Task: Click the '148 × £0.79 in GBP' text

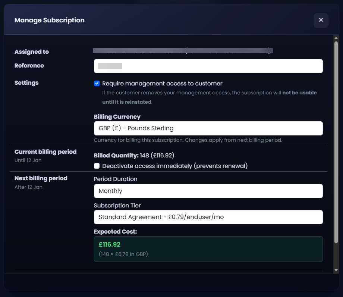Action: click(123, 254)
